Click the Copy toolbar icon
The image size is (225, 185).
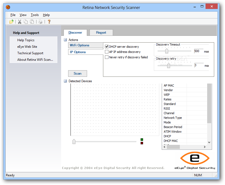[26, 22]
